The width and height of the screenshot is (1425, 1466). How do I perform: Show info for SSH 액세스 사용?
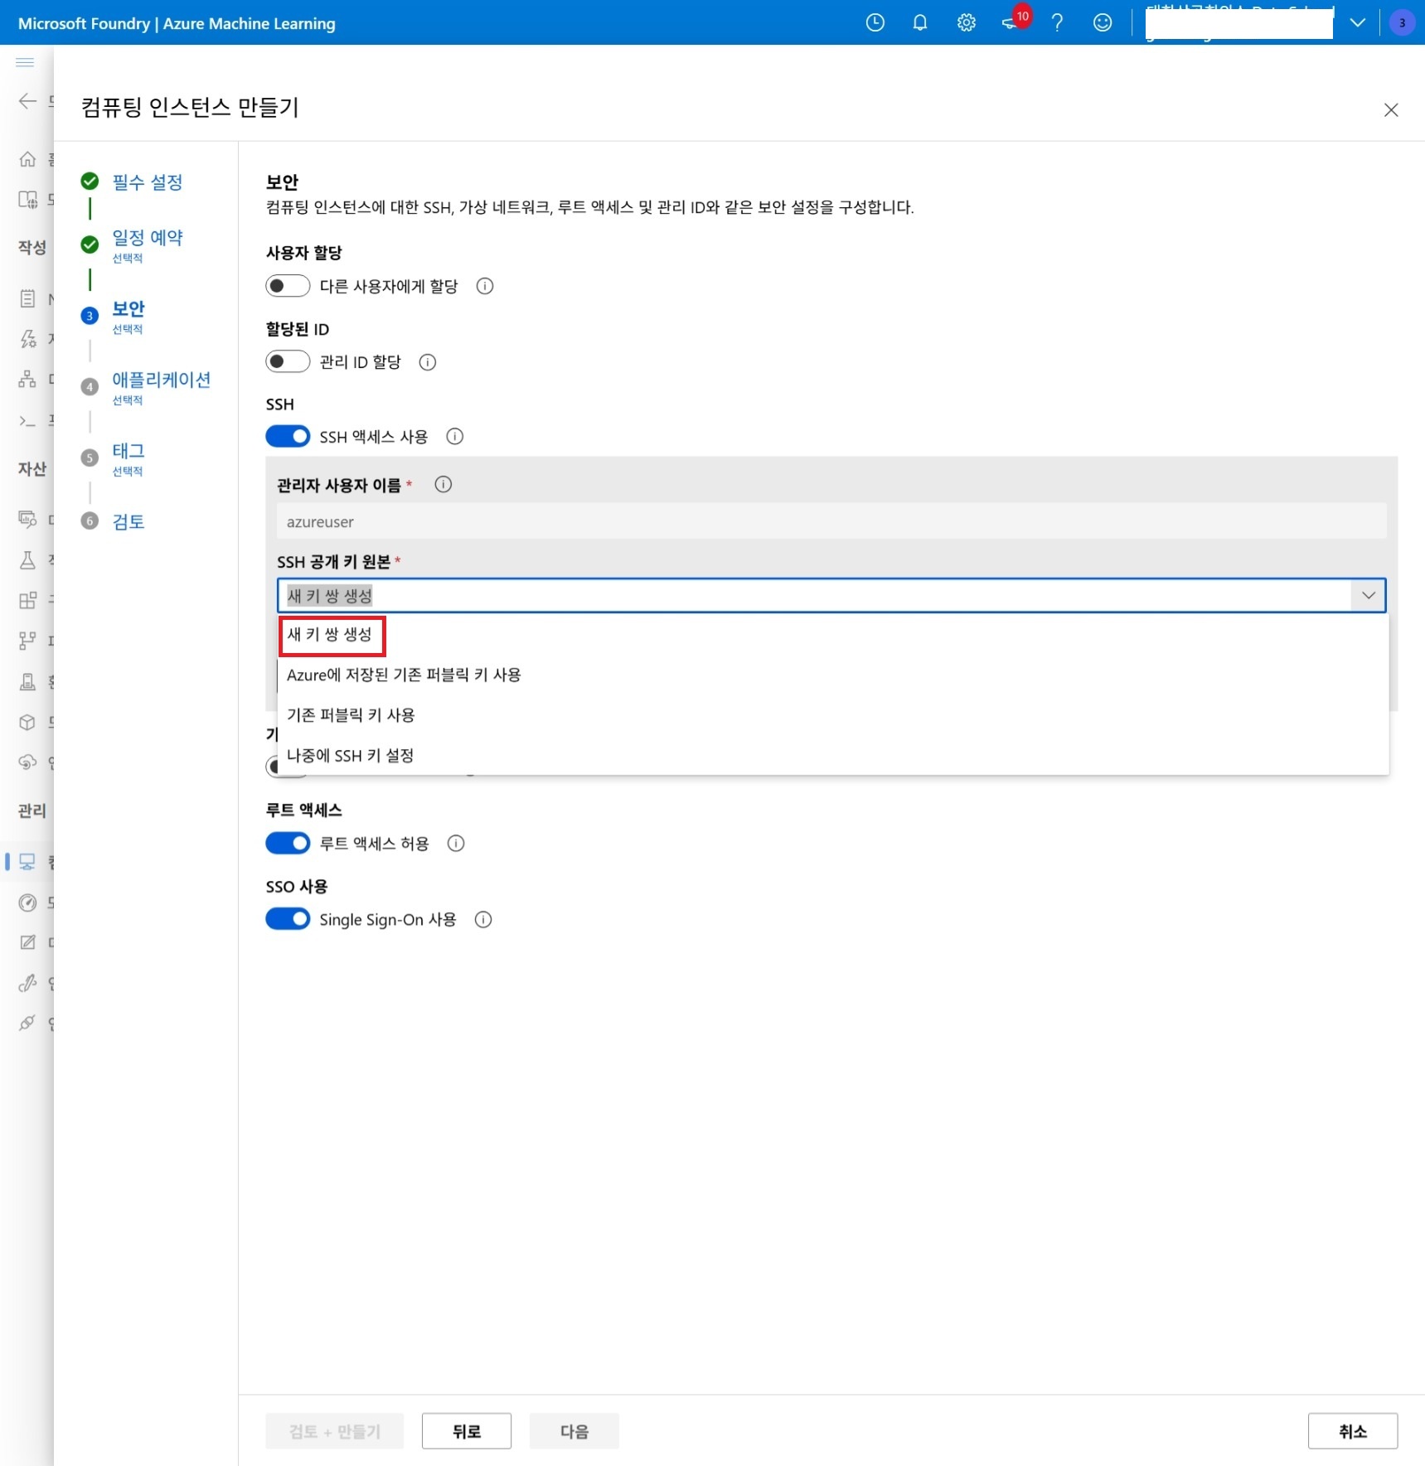[x=455, y=437]
